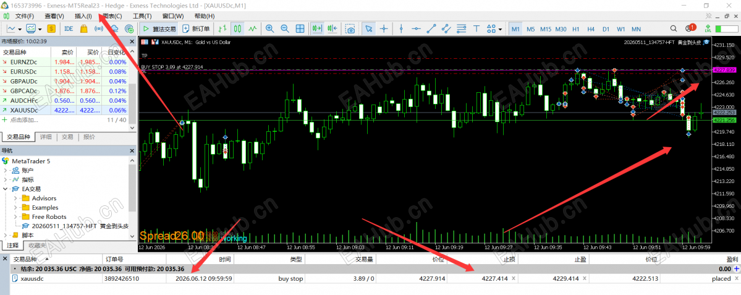Zoom out on the chart
741x295 pixels.
(284, 28)
